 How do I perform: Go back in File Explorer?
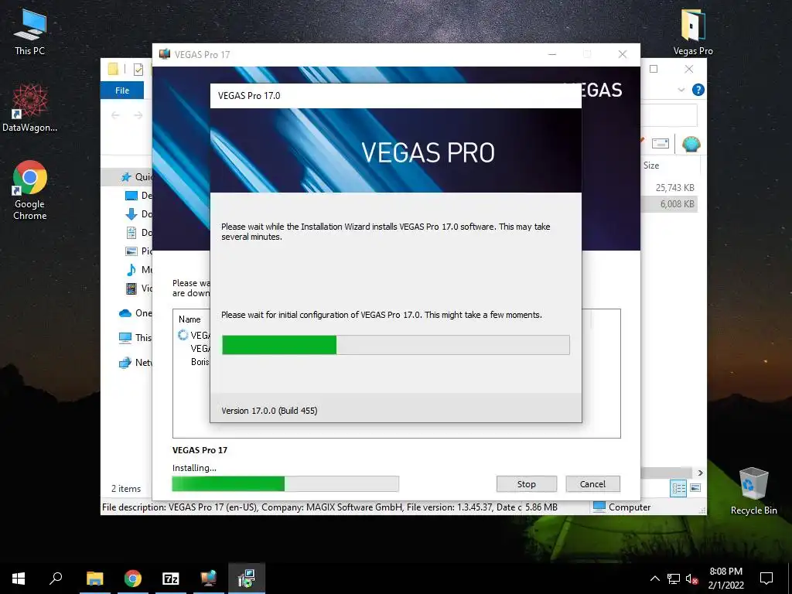[116, 116]
